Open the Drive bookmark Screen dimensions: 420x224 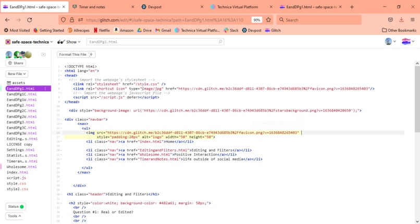144,30
